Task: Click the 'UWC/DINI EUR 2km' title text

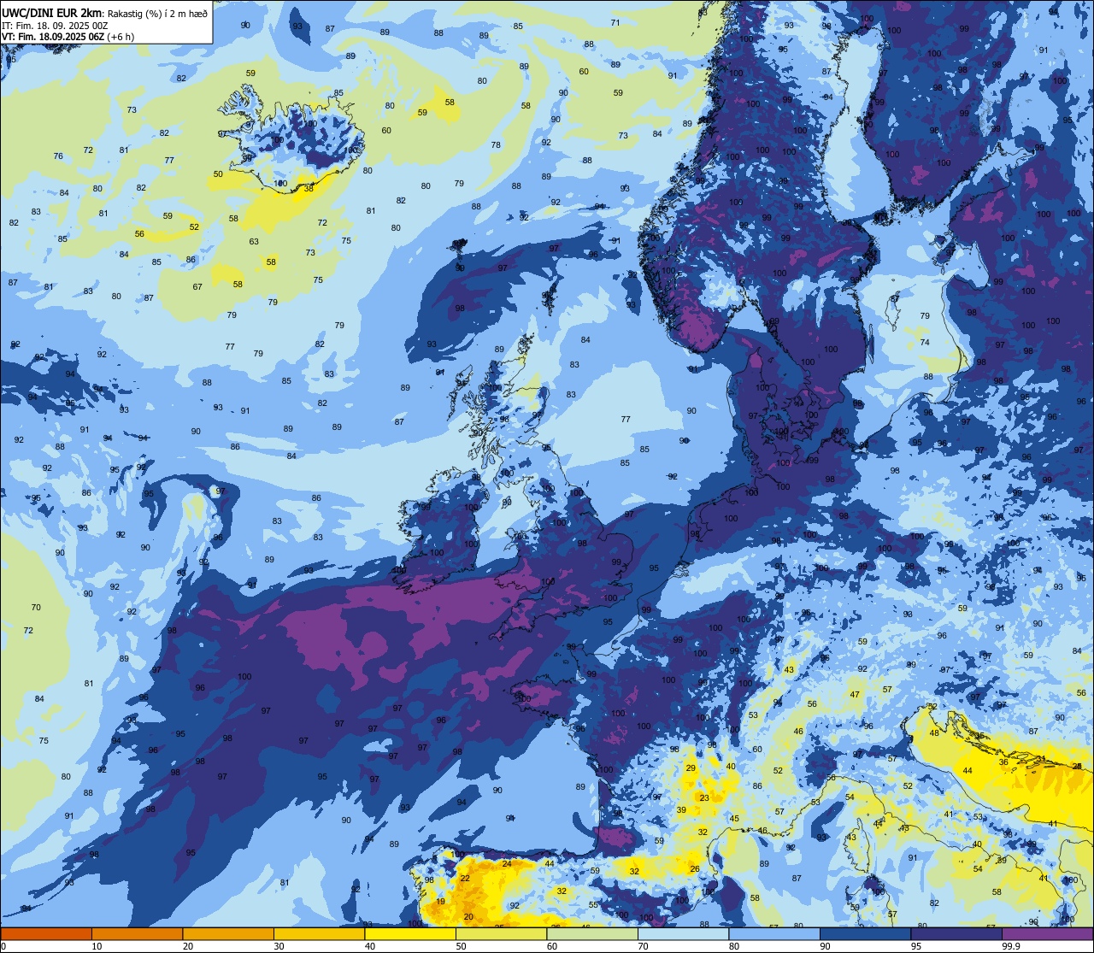Action: [x=51, y=13]
